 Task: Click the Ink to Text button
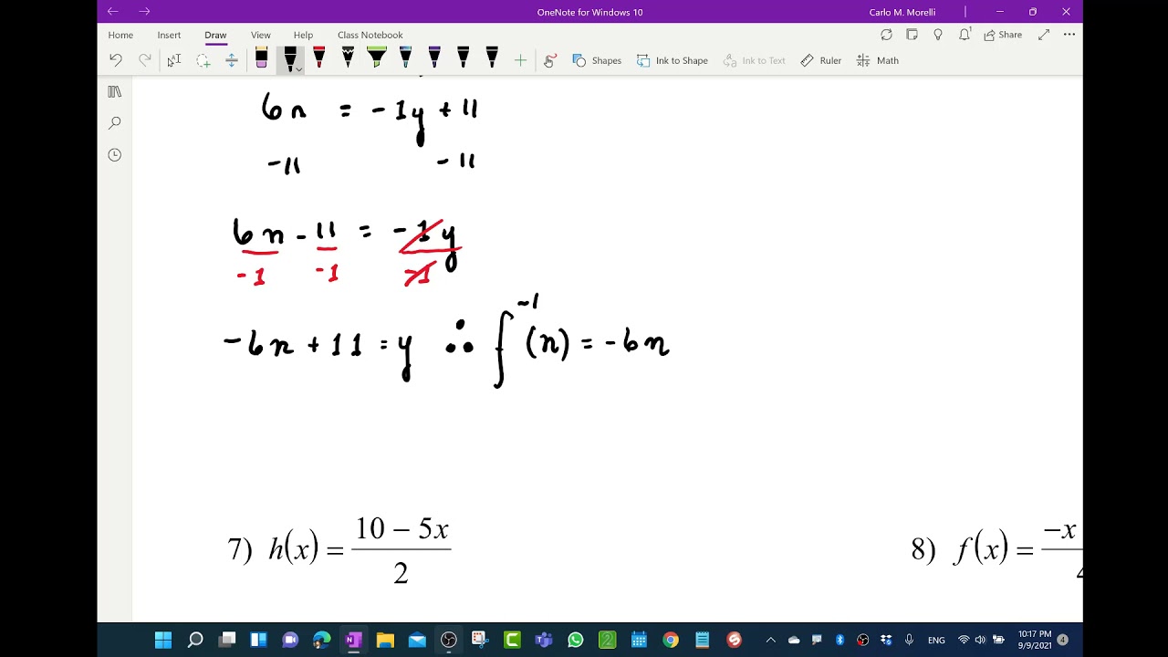[x=754, y=60]
